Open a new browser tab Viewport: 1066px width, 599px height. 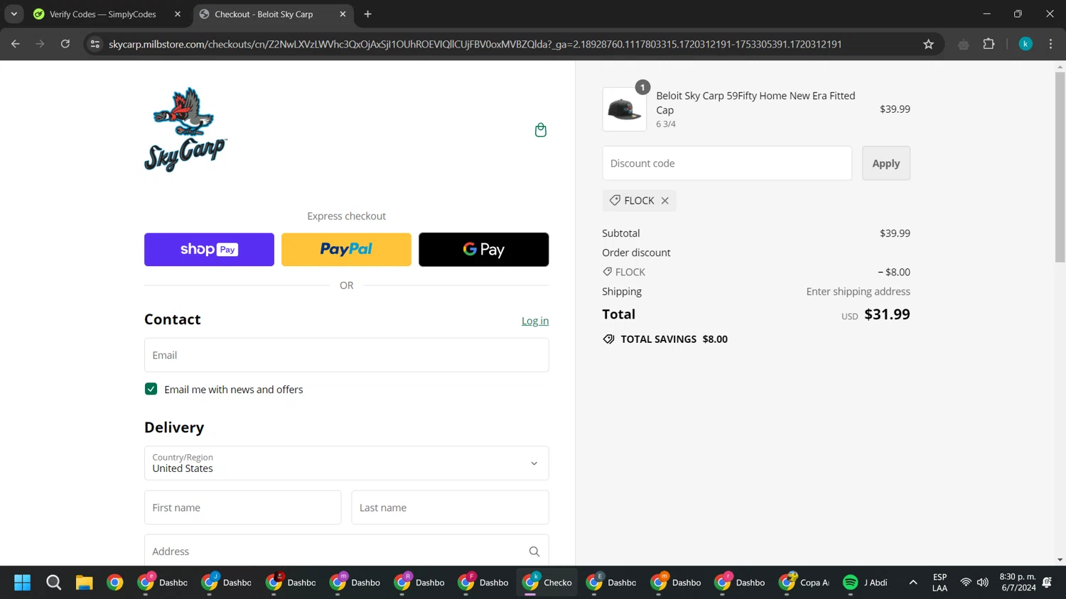367,14
